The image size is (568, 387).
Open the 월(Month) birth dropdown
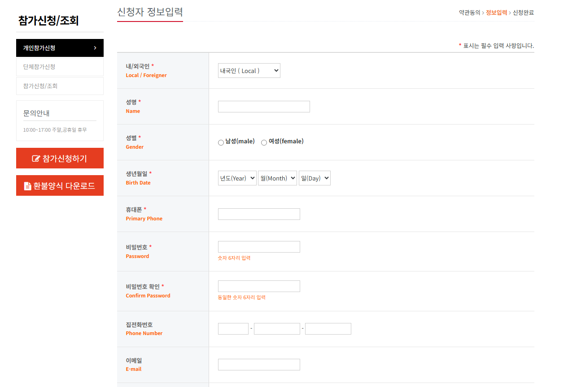coord(277,178)
